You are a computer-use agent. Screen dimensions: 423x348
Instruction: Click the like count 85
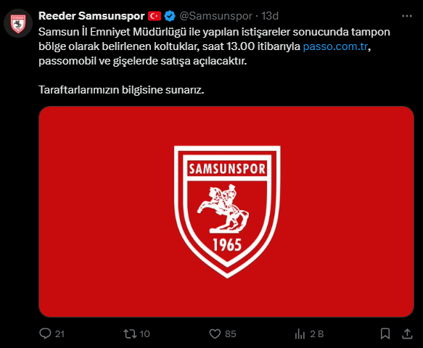[231, 334]
